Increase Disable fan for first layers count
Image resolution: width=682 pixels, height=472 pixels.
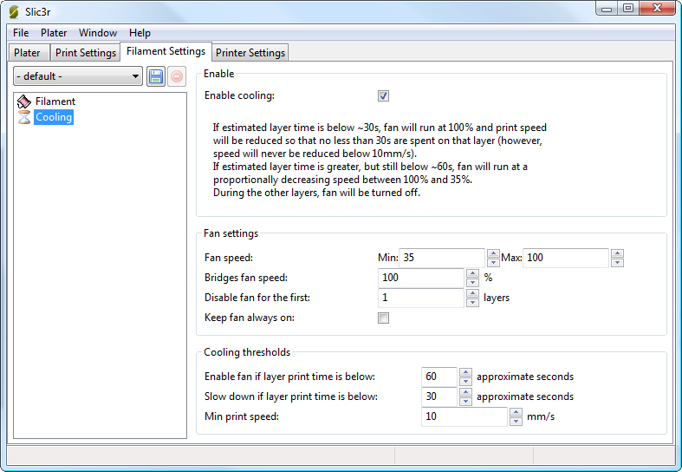(x=472, y=293)
